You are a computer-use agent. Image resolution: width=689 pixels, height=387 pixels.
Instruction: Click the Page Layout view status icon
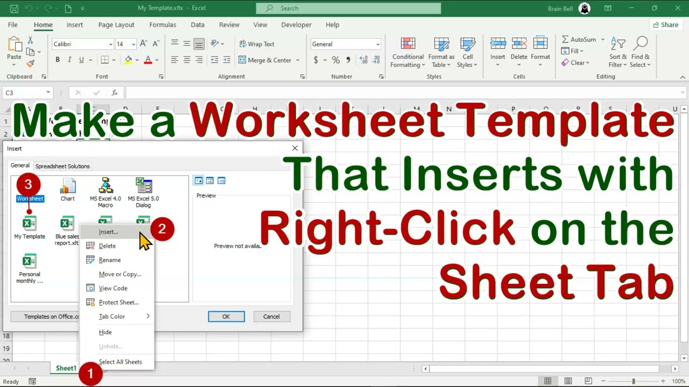pos(568,381)
